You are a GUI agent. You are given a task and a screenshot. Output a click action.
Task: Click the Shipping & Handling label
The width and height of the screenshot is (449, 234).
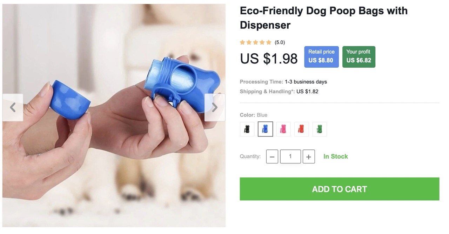click(x=267, y=92)
